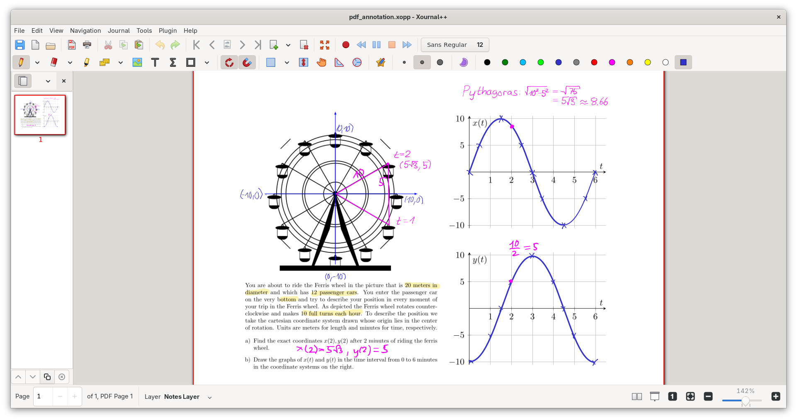Image resolution: width=797 pixels, height=420 pixels.
Task: Toggle rotation snapping
Action: click(229, 62)
